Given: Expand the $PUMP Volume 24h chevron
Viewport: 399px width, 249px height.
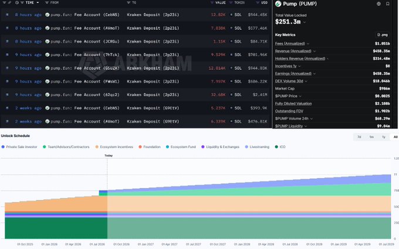Looking at the screenshot, I should pos(311,119).
